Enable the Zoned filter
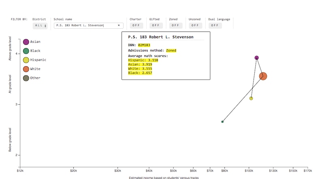 (175, 25)
